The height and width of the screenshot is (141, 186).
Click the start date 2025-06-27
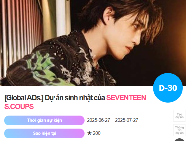98,120
